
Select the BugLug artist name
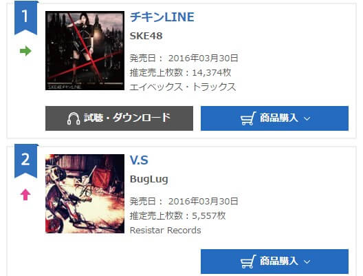[149, 180]
